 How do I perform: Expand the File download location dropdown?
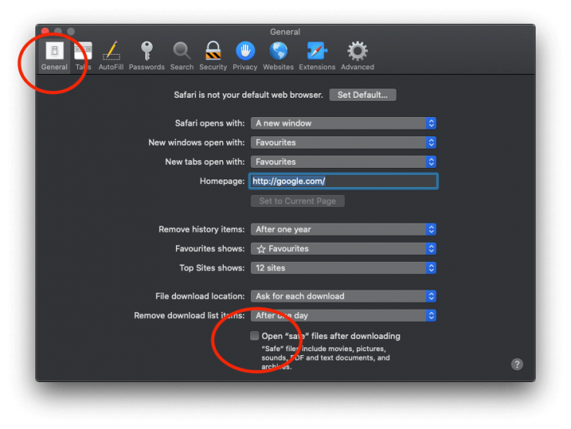point(343,297)
